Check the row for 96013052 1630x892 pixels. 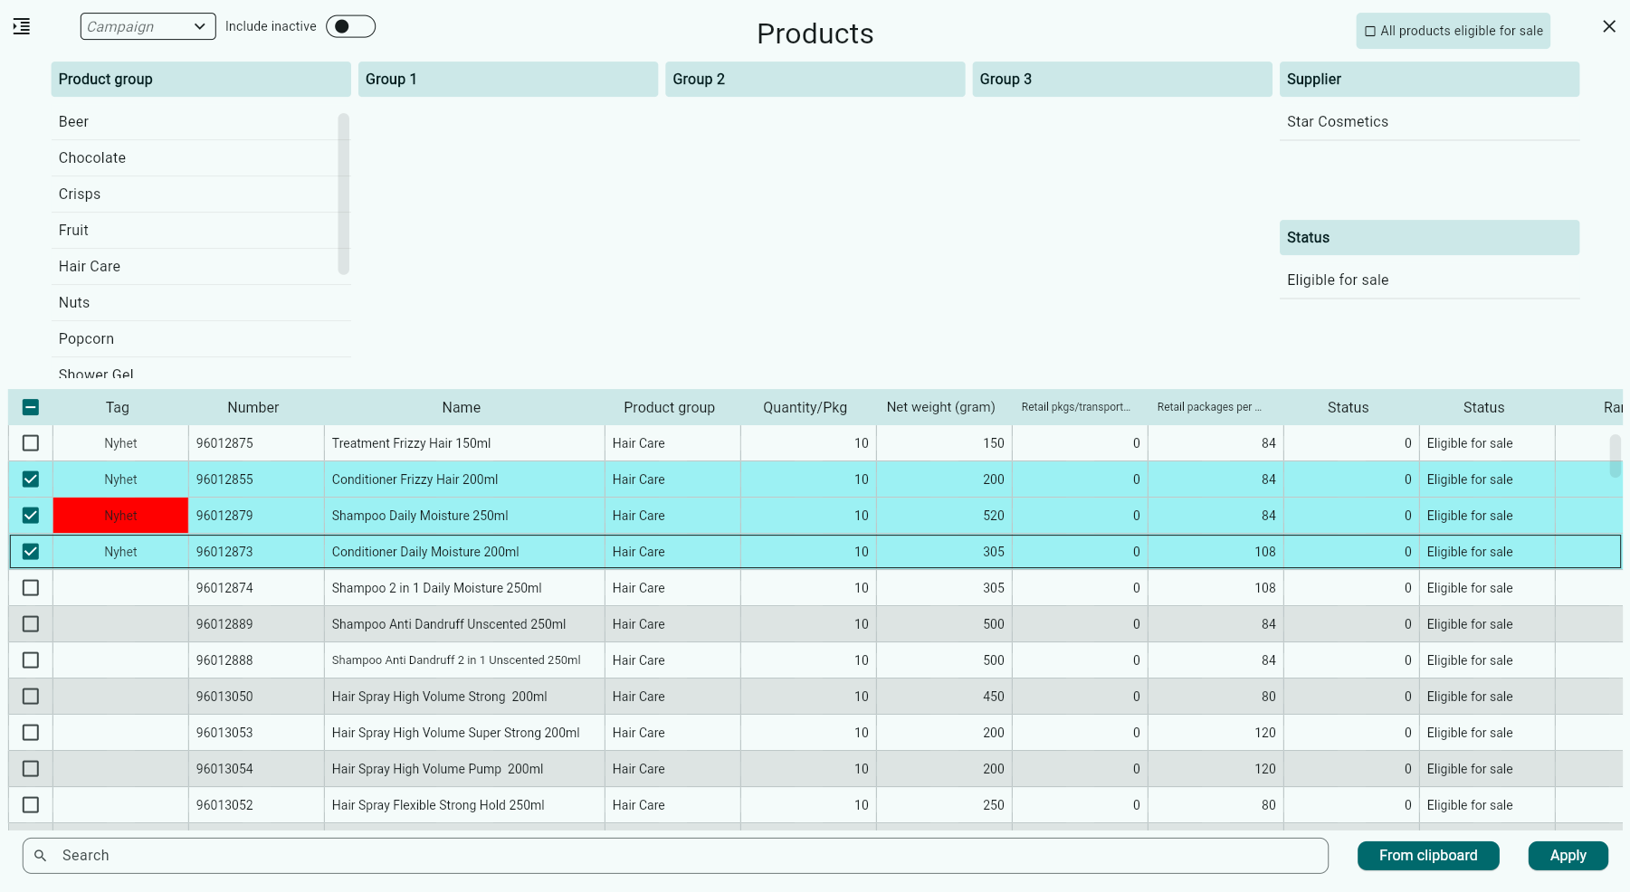31,805
